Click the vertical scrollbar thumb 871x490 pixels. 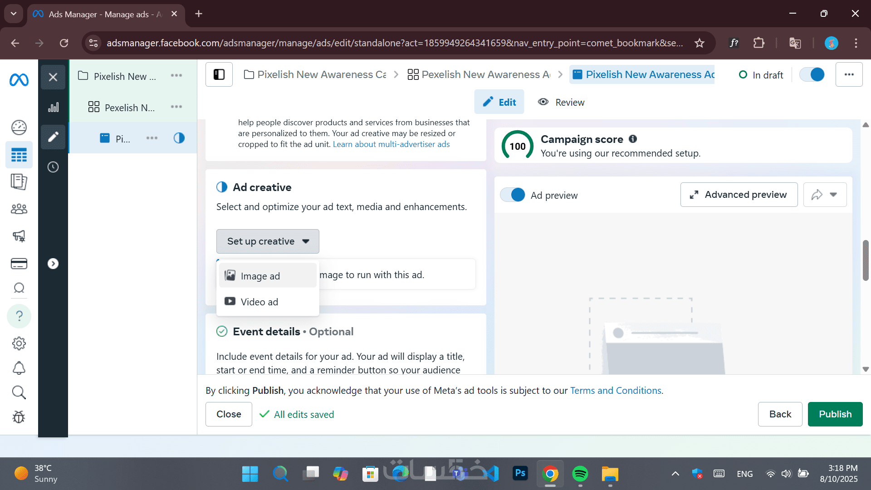pos(866,261)
